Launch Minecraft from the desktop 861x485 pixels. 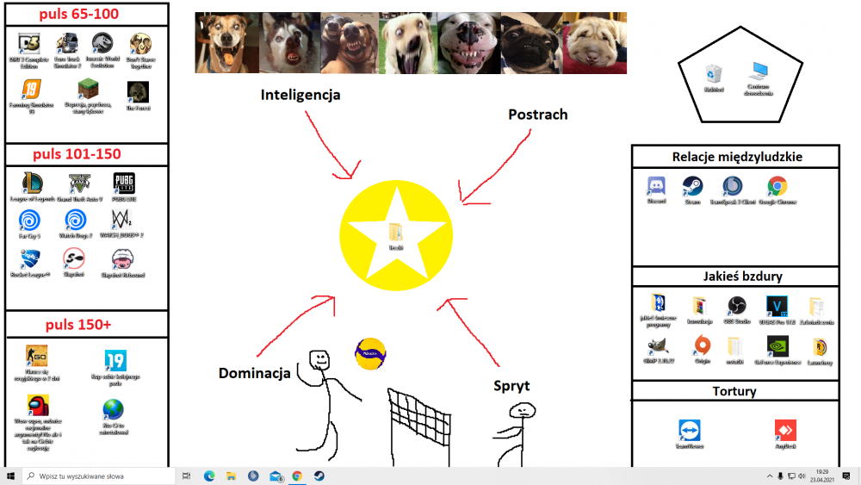[88, 89]
